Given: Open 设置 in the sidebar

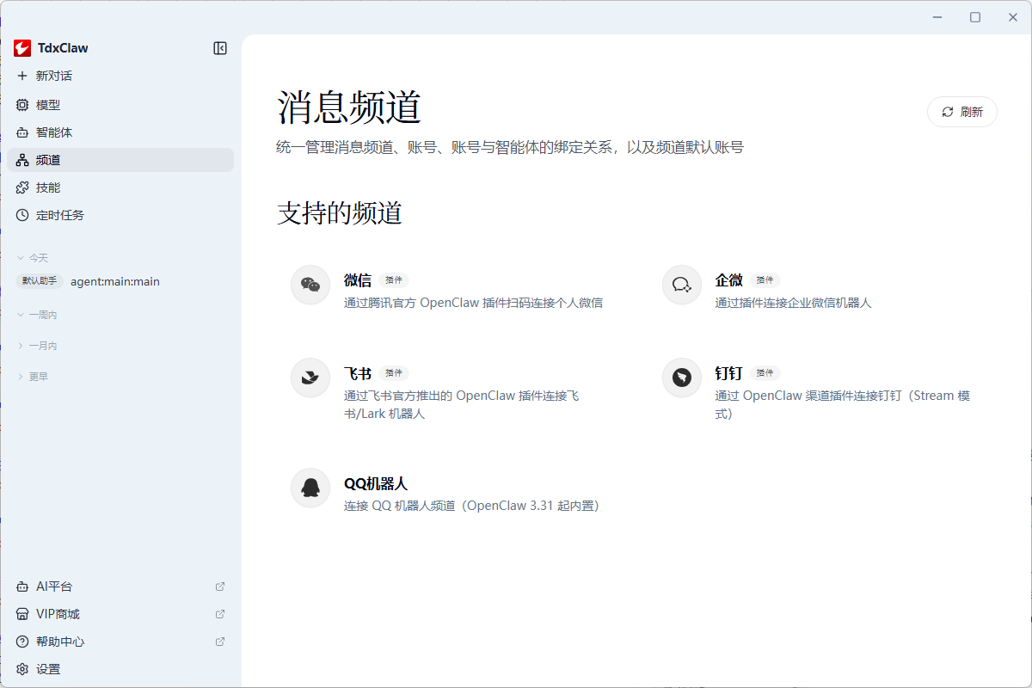Looking at the screenshot, I should [x=120, y=669].
